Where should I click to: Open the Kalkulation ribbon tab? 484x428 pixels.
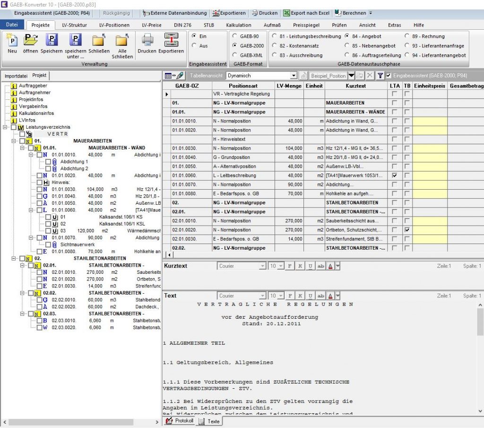239,25
